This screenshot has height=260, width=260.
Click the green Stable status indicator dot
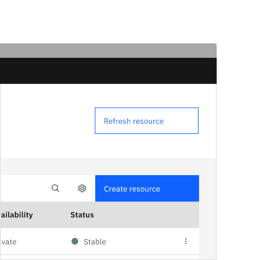[75, 241]
